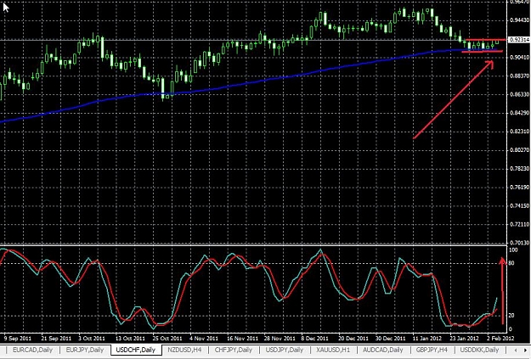Viewport: 531px width, 359px height.
Task: Click the 11 Jan 2012 date label
Action: [x=427, y=338]
